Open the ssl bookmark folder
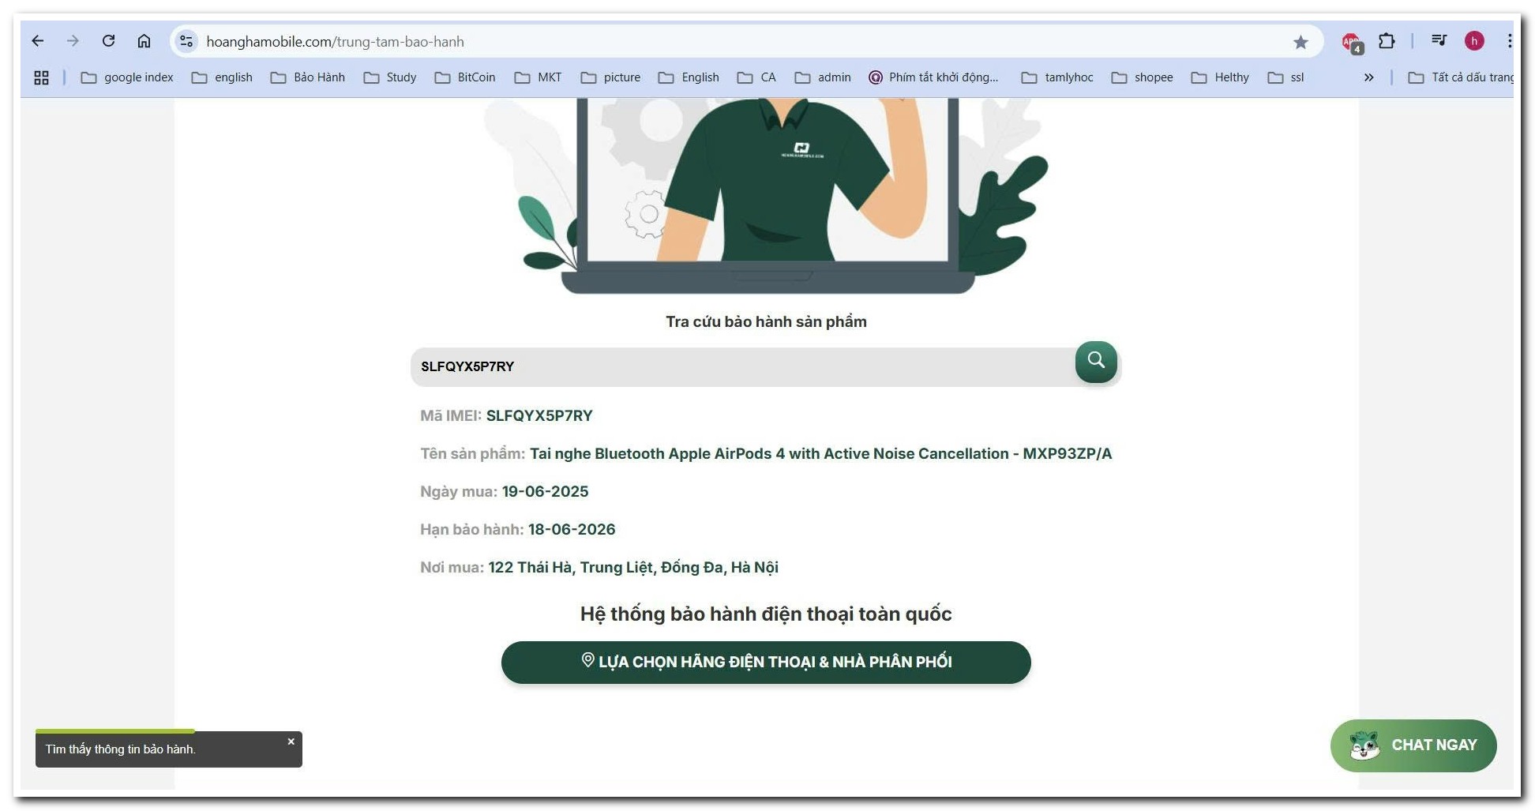Image resolution: width=1535 pixels, height=811 pixels. [1285, 77]
